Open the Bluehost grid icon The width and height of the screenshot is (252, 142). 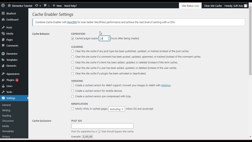(x=3, y=13)
